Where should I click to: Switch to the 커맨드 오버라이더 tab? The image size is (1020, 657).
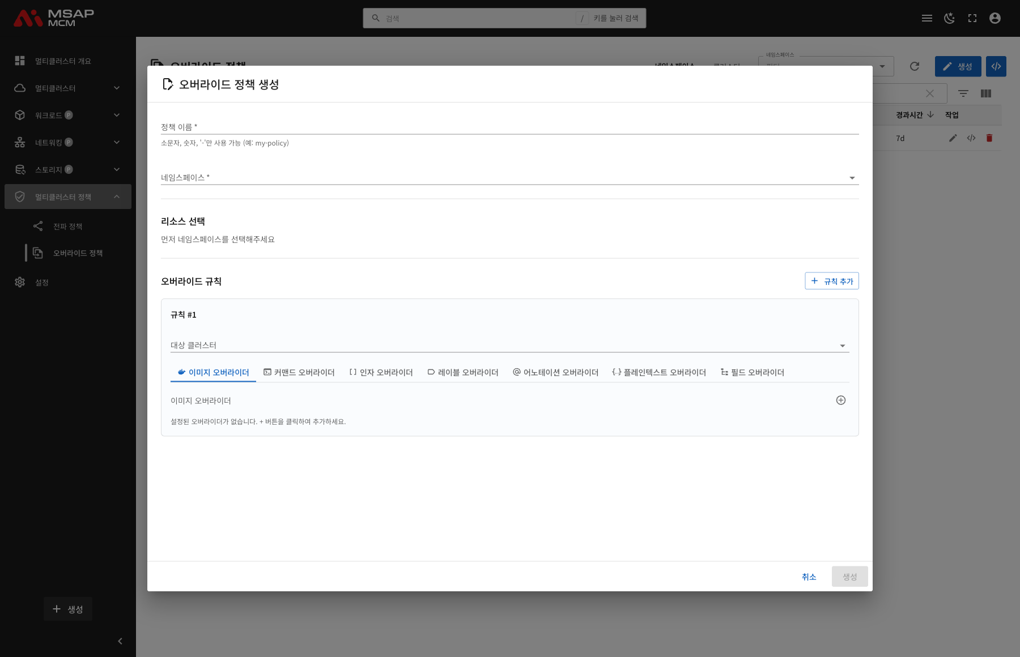tap(299, 372)
